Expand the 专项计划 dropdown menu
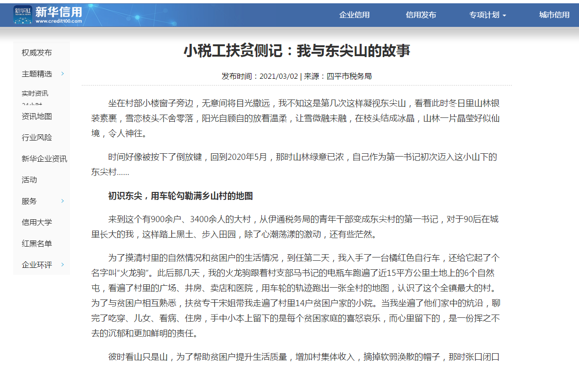Screen dimensions: 579x365 point(487,15)
